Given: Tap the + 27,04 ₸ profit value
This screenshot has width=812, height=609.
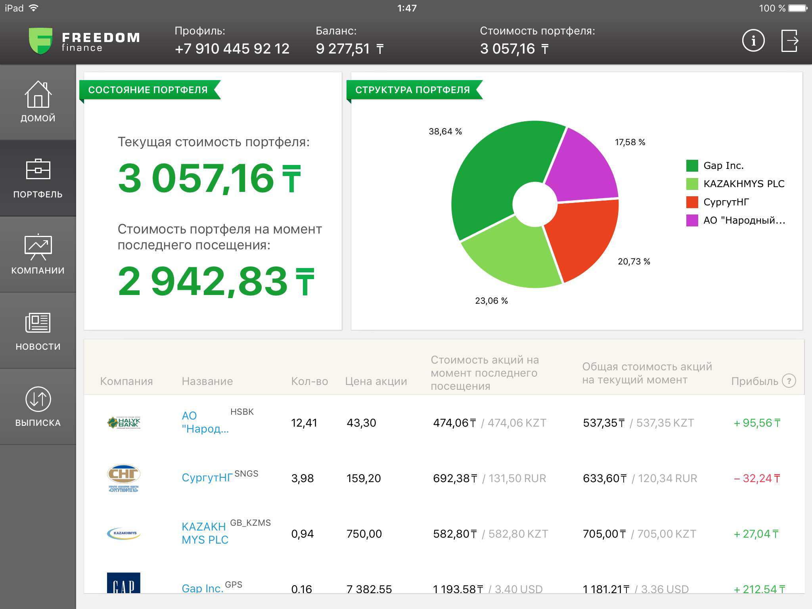Looking at the screenshot, I should click(756, 534).
